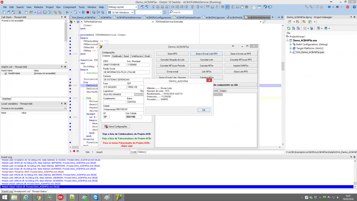Expand Build Configurations (Debug) node
Viewport: 357px width, 201px height.
pyautogui.click(x=291, y=44)
